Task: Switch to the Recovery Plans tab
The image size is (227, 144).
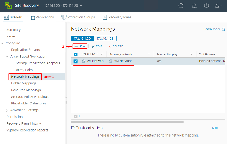Action: pos(117,17)
